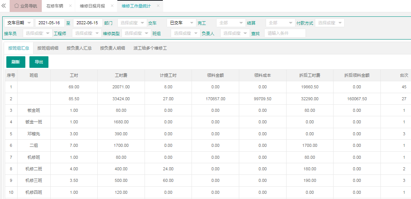
Task: Open 业务导航 tab
Action: [26, 6]
